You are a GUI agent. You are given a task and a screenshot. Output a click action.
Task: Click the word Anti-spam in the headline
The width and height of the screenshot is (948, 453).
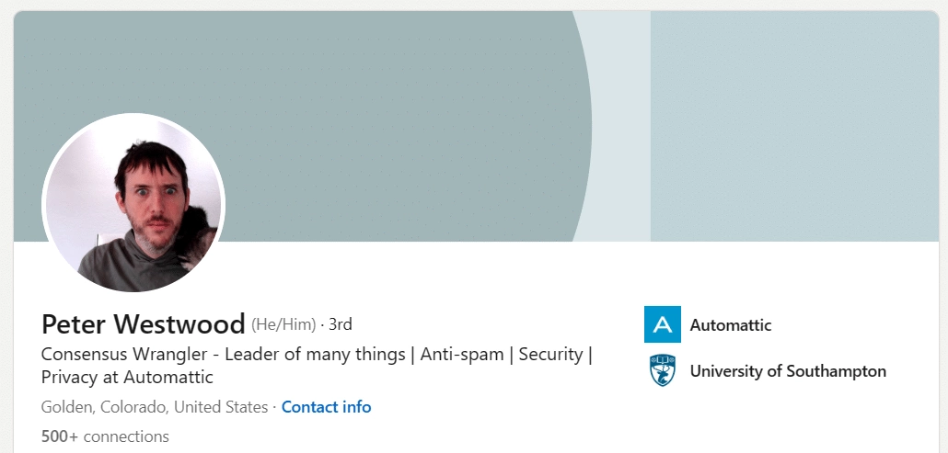[x=460, y=354]
